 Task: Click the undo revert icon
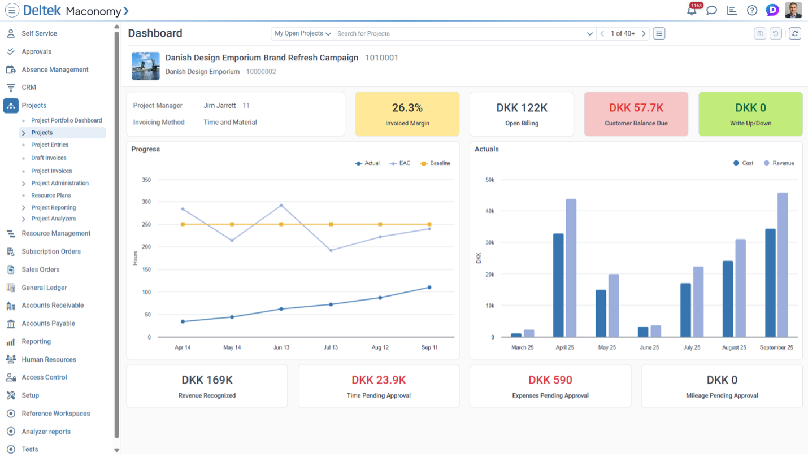click(776, 33)
